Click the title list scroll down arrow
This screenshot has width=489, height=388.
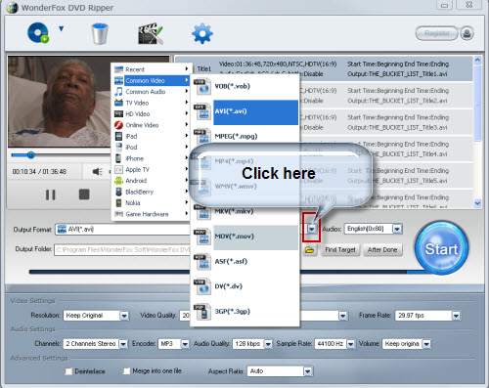coord(477,203)
